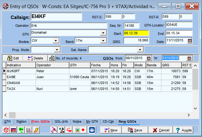Screen dimensions: 202x137
Task: Click the Operator field containing Erik
Action: [69, 26]
